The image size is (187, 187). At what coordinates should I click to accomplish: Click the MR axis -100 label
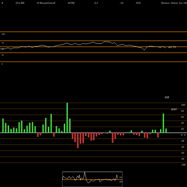pos(183,165)
